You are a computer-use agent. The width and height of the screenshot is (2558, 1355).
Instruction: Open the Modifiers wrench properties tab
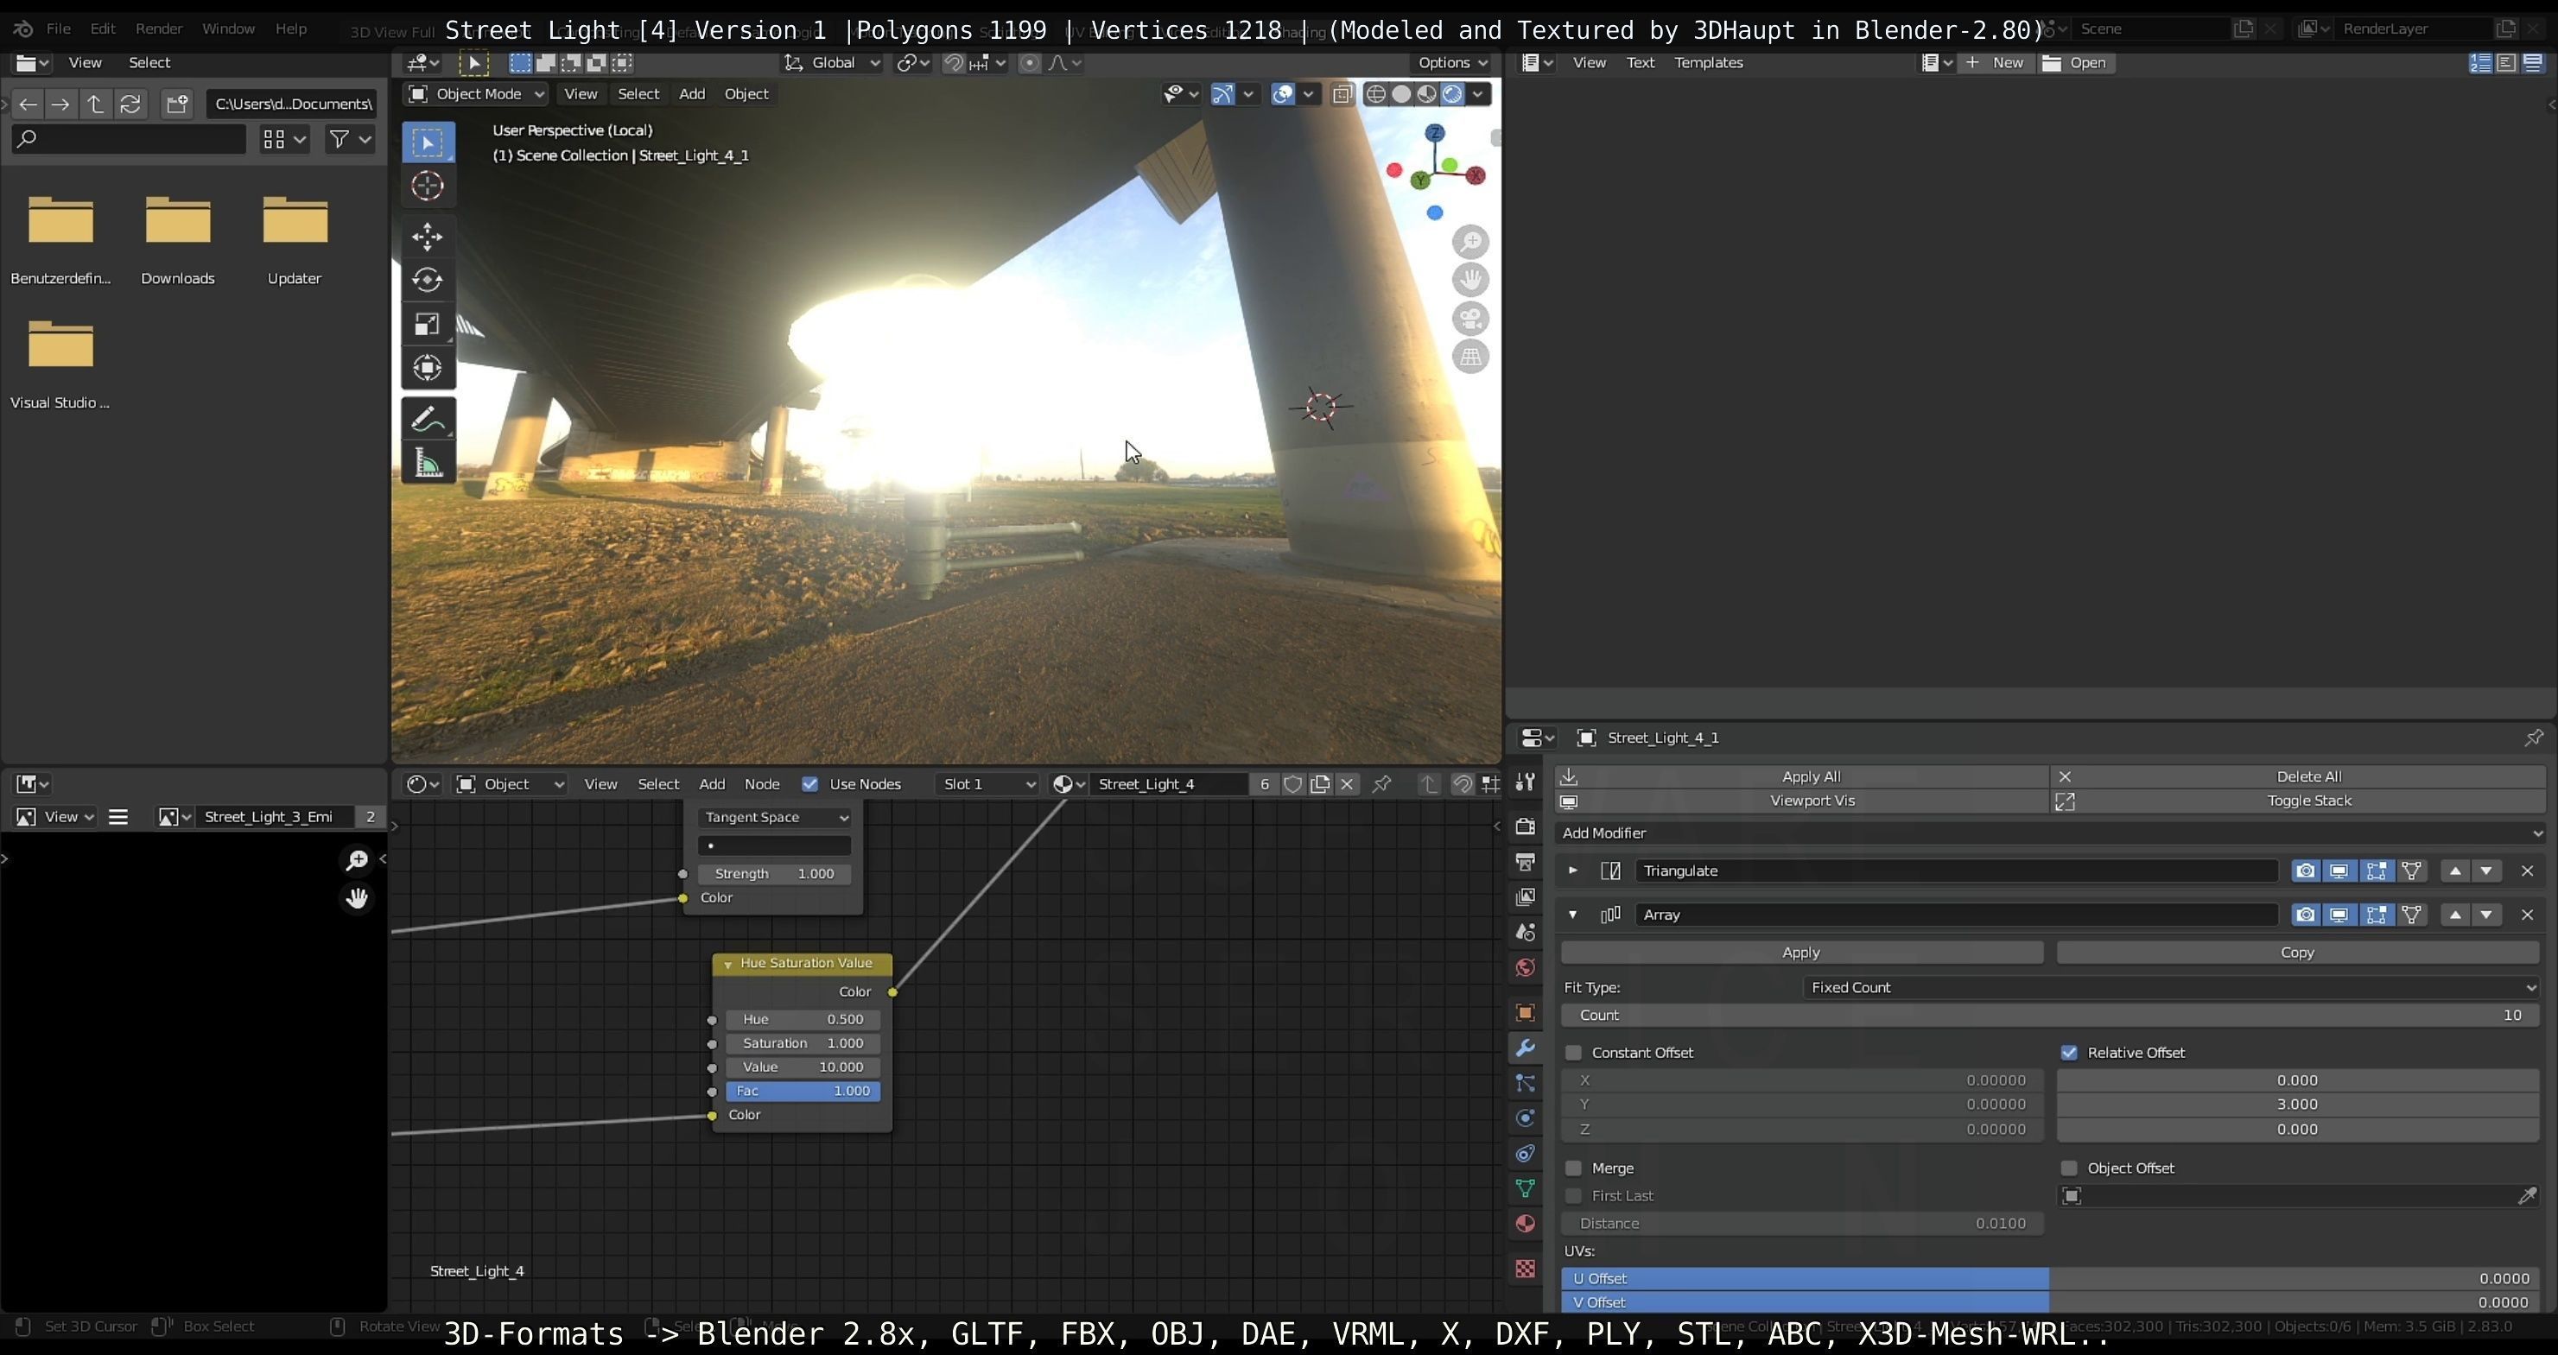pos(1526,1048)
